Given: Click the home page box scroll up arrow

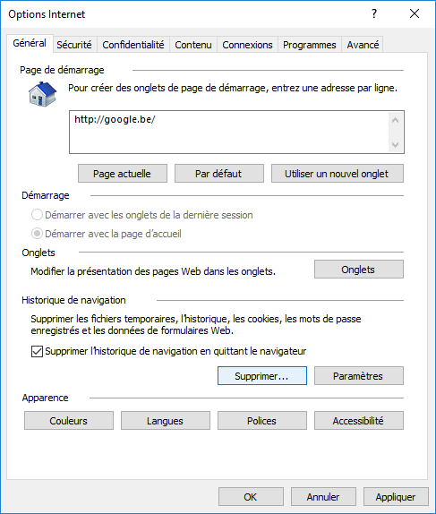Looking at the screenshot, I should (x=396, y=120).
